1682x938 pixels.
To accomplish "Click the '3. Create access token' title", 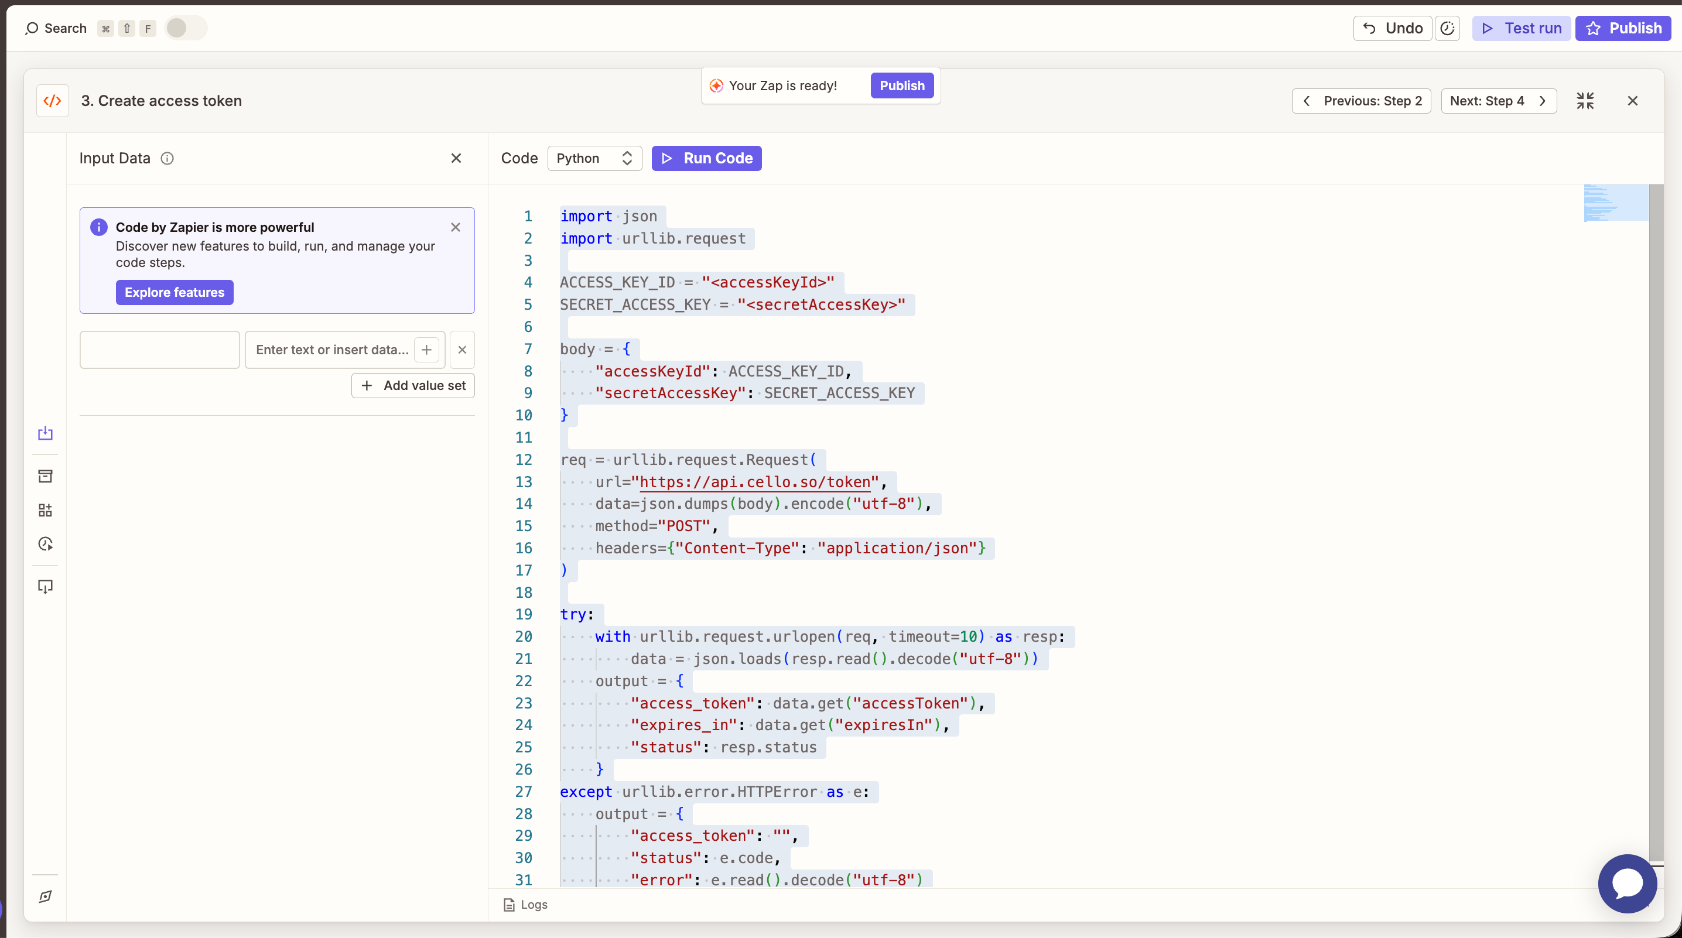I will click(x=161, y=101).
